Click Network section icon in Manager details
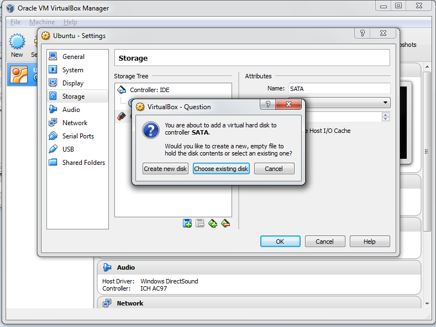The height and width of the screenshot is (327, 436). pyautogui.click(x=107, y=303)
